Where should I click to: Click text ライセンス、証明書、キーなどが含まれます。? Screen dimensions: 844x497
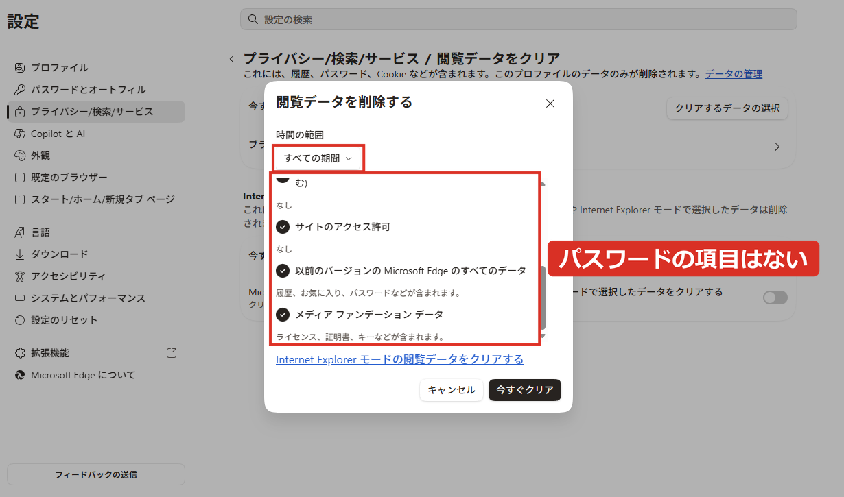tap(360, 337)
